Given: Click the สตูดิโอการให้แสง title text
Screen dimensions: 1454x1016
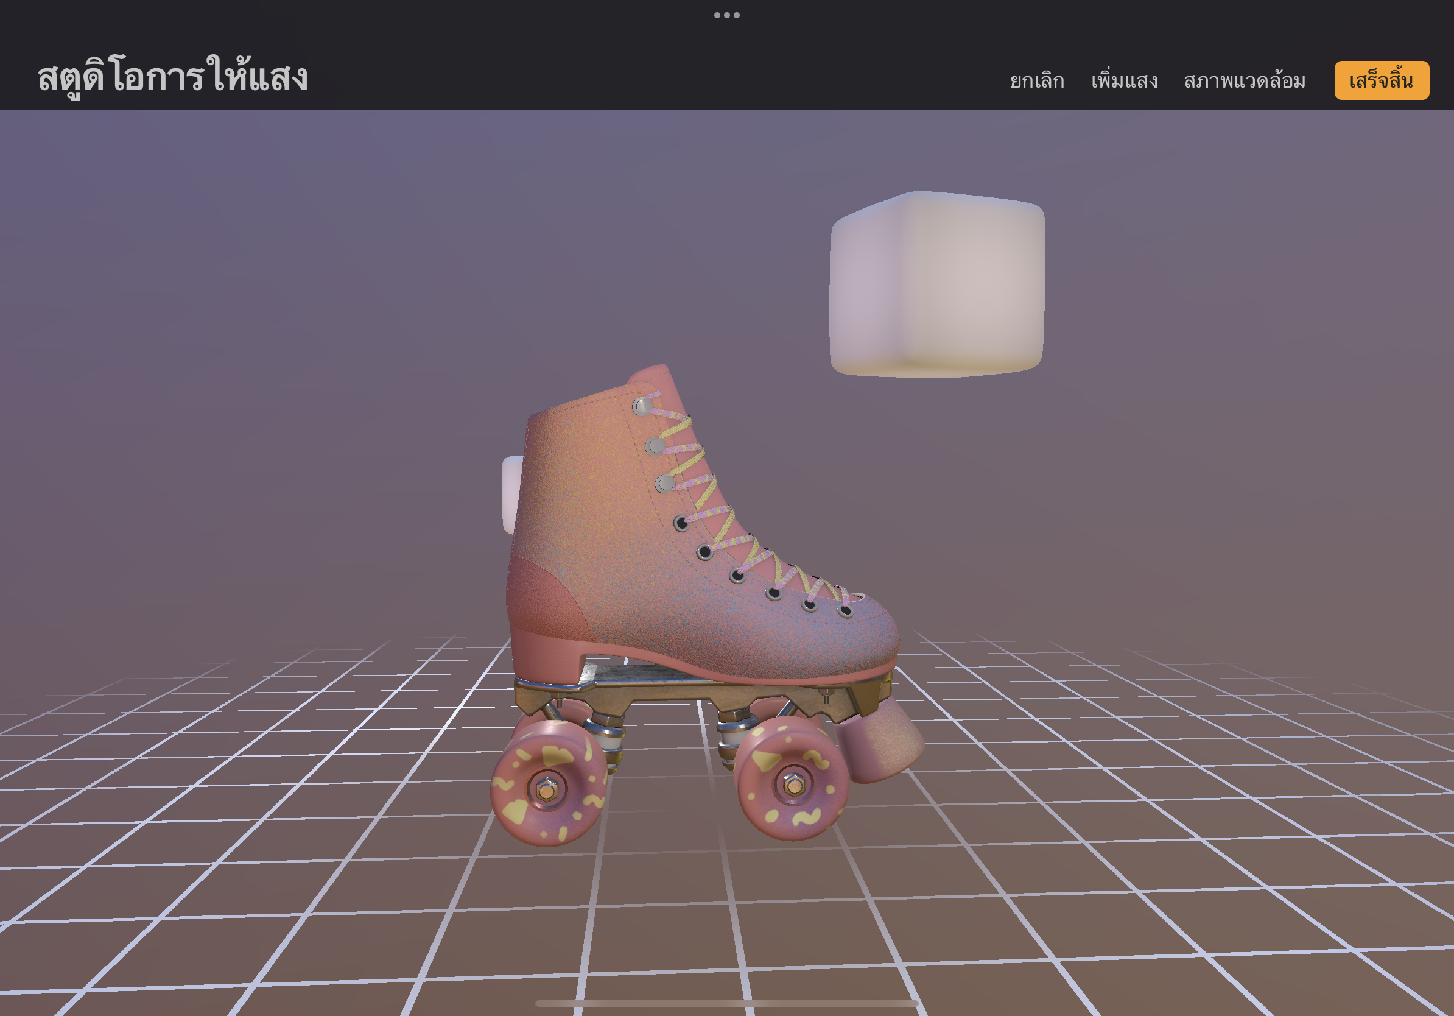Looking at the screenshot, I should point(172,77).
